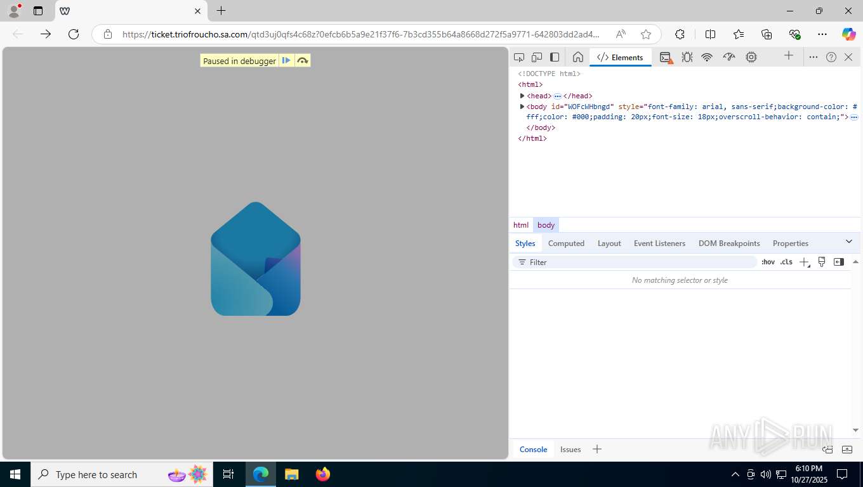Open DevTools help icon

point(831,57)
